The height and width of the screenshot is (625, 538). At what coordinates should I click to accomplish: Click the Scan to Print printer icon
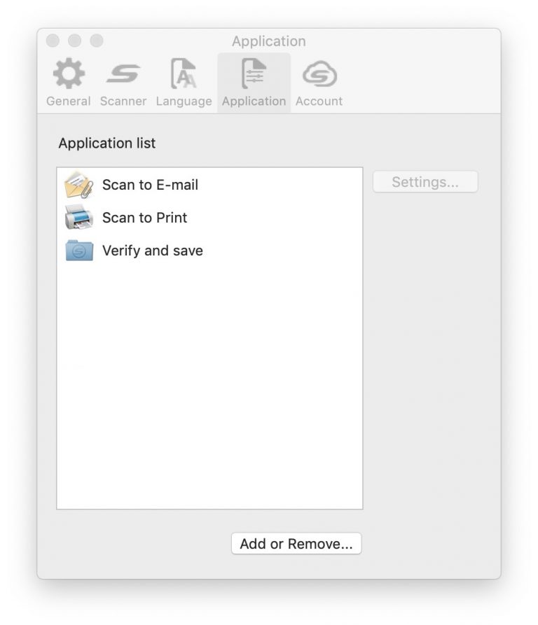[x=79, y=217]
